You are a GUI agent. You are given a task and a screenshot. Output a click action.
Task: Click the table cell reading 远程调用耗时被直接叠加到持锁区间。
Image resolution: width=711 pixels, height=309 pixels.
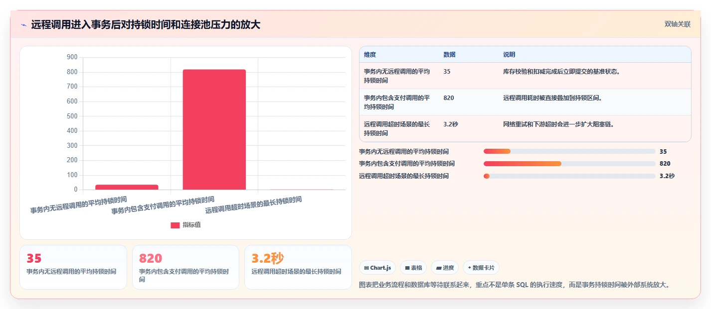[x=552, y=98]
